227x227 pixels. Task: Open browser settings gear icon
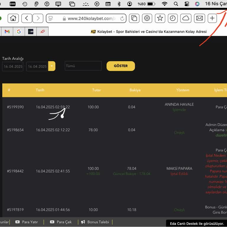(x=147, y=18)
